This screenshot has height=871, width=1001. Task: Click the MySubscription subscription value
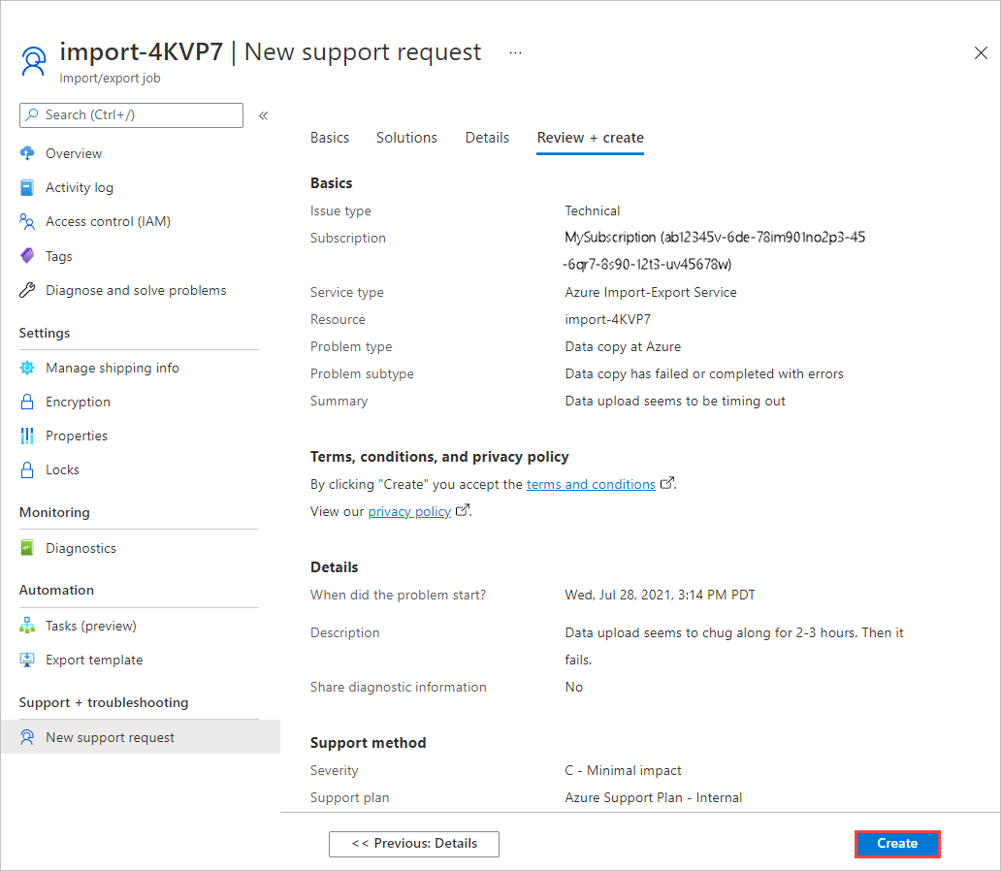pos(714,250)
